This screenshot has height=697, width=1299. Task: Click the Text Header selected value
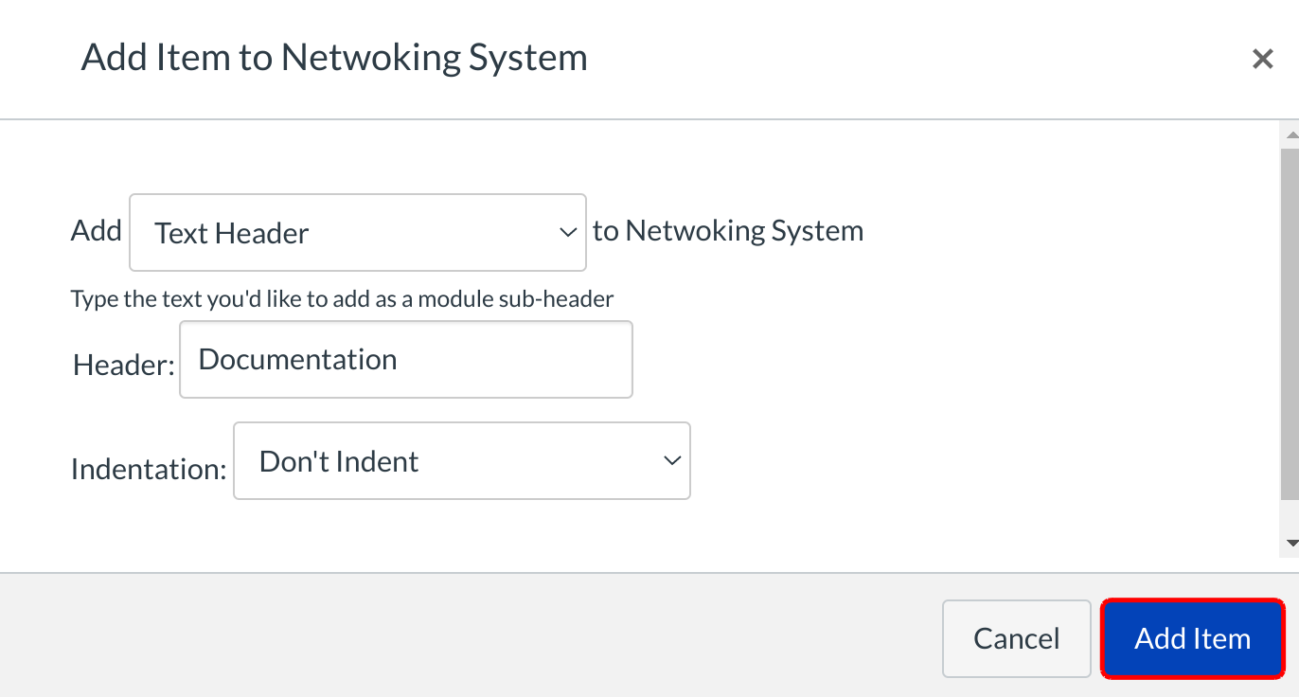coord(232,233)
